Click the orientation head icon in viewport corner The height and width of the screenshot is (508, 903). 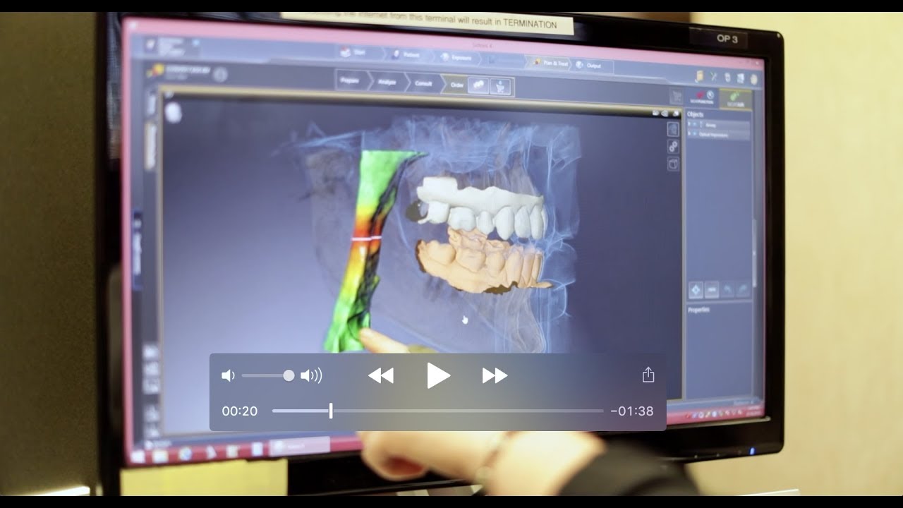tap(174, 112)
